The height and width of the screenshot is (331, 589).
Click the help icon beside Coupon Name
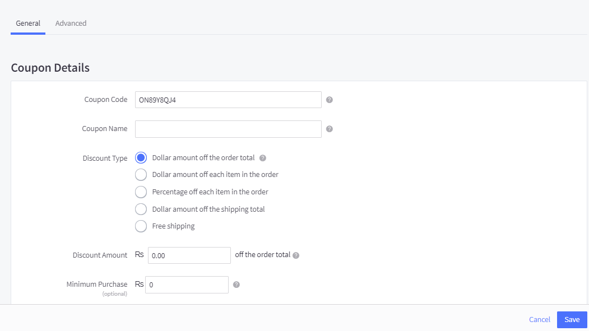[330, 129]
